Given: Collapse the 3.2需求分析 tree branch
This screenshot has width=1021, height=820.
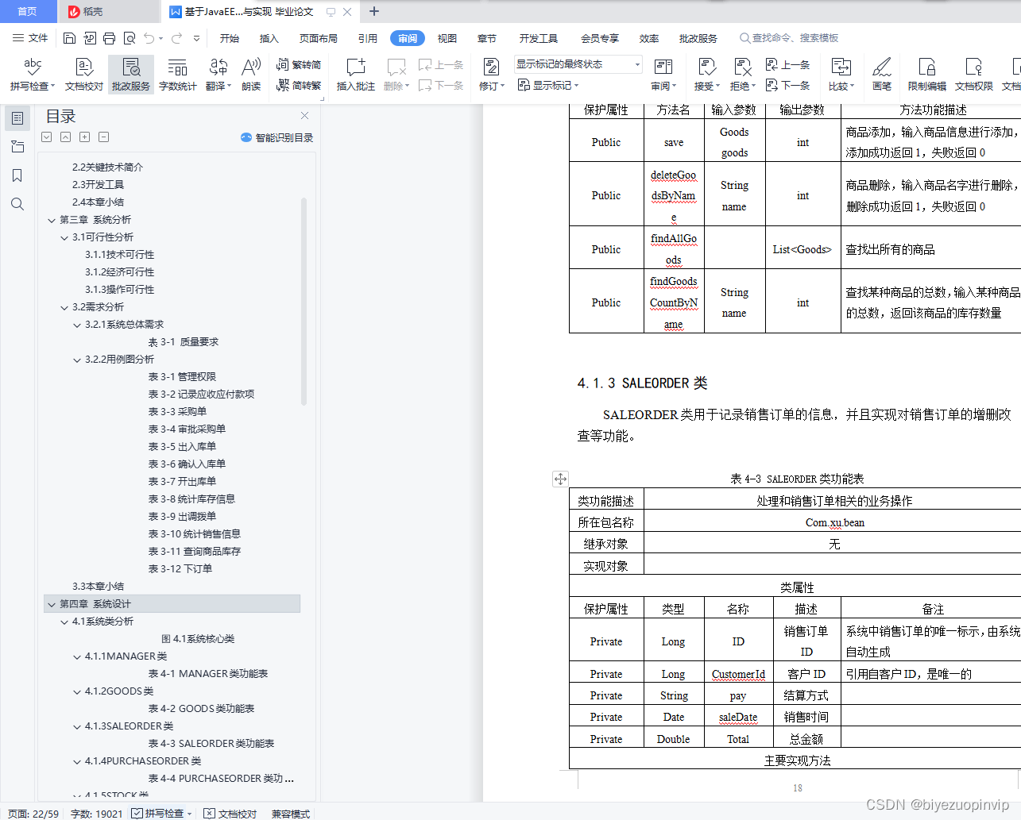Looking at the screenshot, I should coord(64,306).
